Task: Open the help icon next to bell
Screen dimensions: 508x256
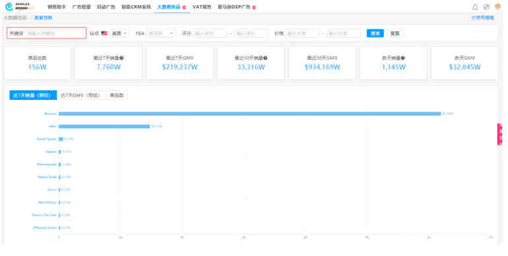Action: click(x=486, y=7)
